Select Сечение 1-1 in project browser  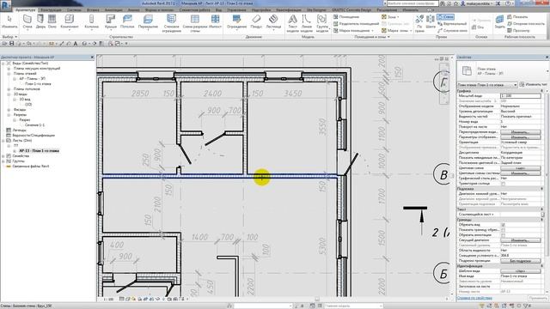[34, 125]
